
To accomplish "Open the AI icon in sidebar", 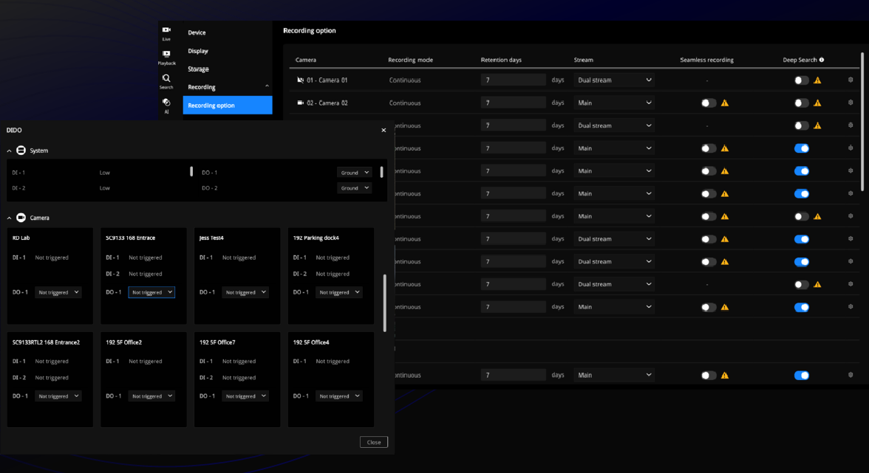I will tap(166, 105).
